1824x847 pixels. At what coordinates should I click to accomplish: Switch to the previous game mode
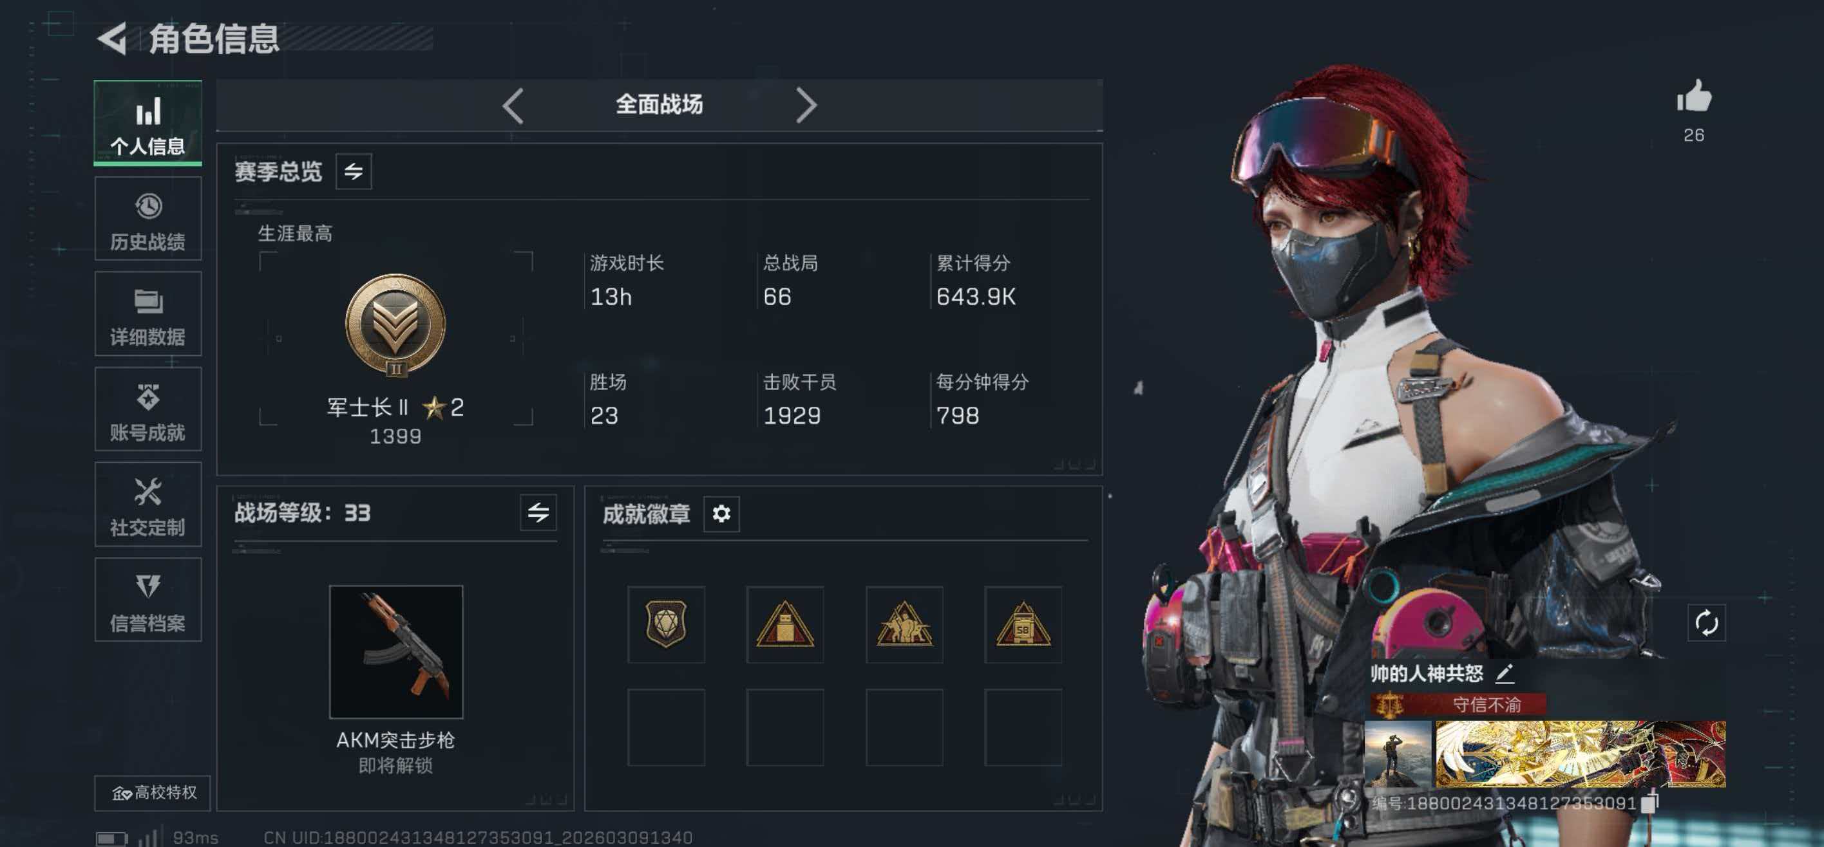point(513,106)
